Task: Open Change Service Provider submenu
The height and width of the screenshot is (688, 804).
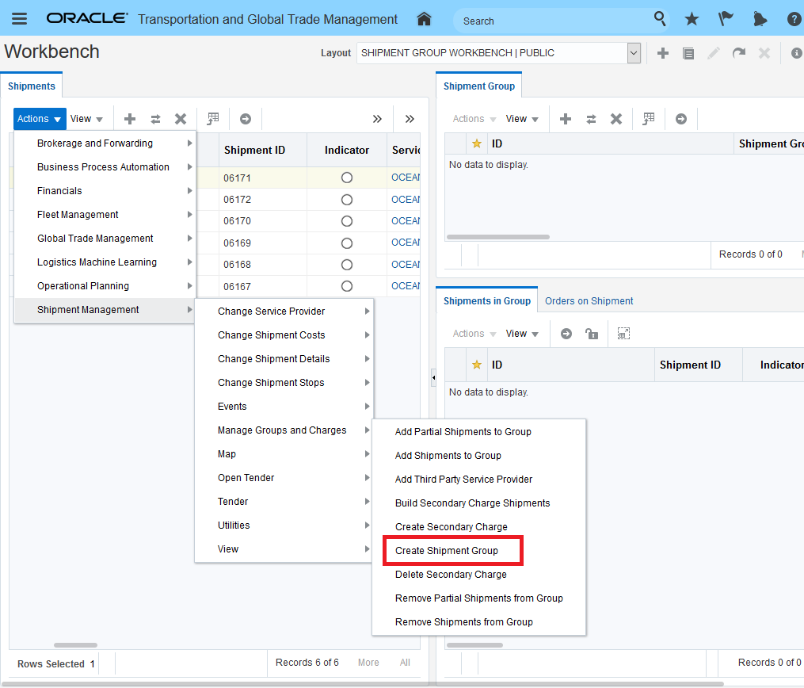Action: pos(284,312)
